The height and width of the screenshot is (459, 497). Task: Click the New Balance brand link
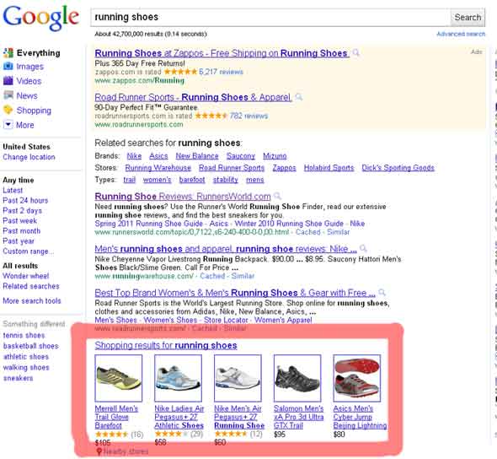pyautogui.click(x=197, y=156)
